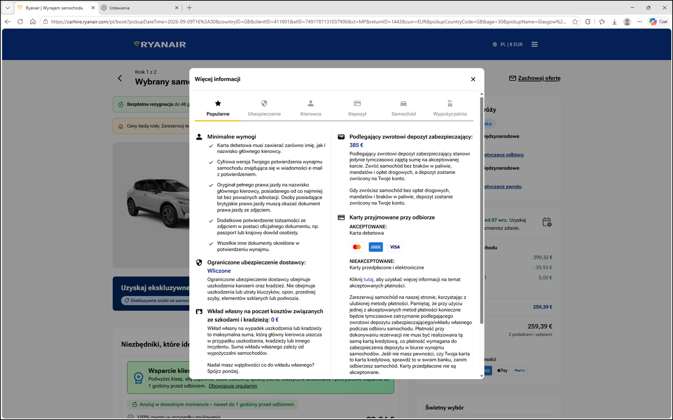This screenshot has width=673, height=420.
Task: Switch to the Popularne tab
Action: (218, 108)
